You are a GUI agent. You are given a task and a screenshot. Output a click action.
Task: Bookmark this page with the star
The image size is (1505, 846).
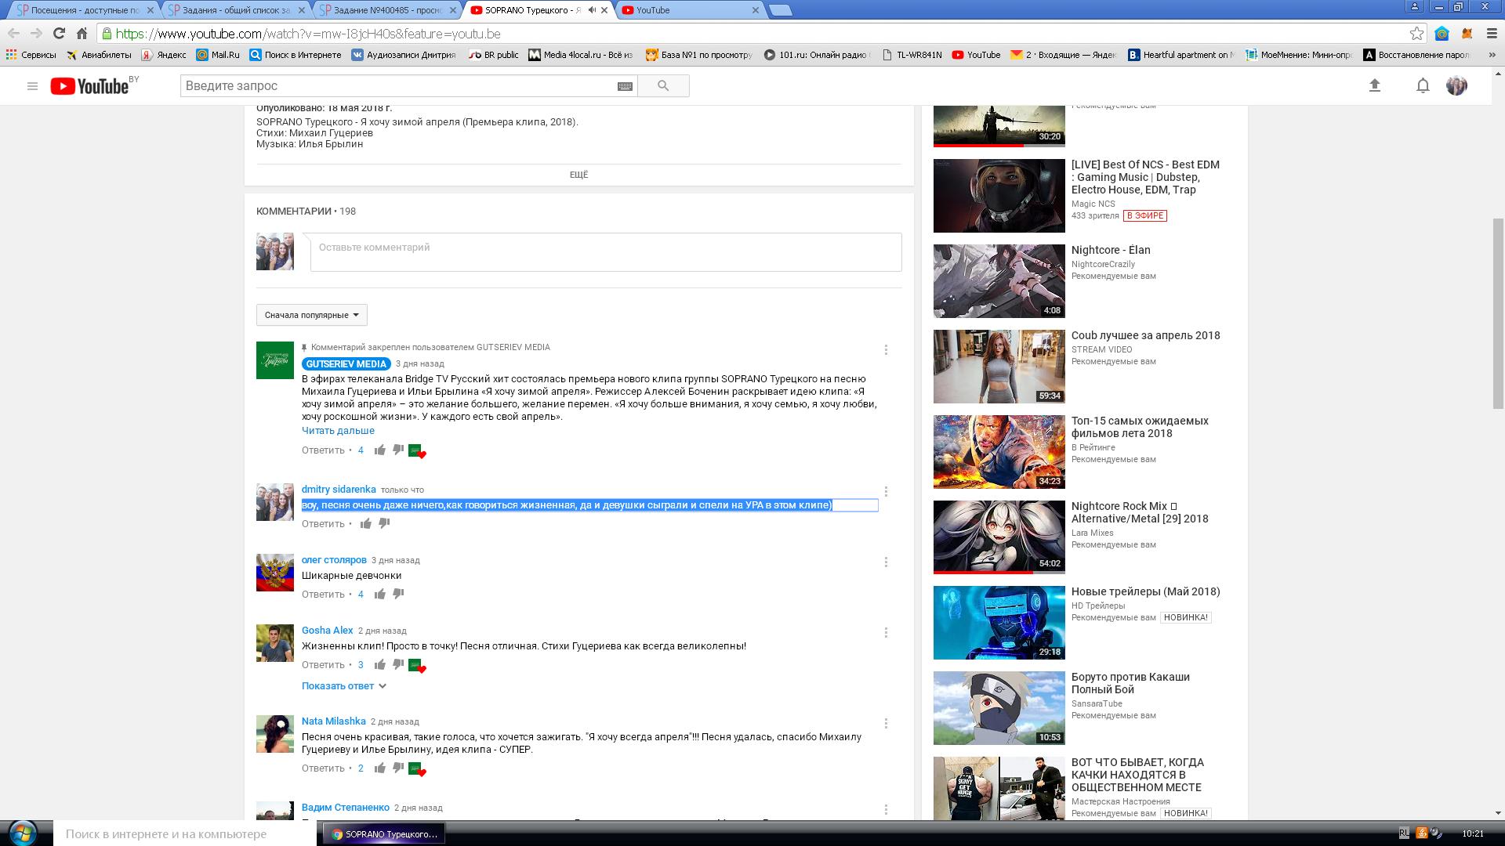pos(1416,33)
